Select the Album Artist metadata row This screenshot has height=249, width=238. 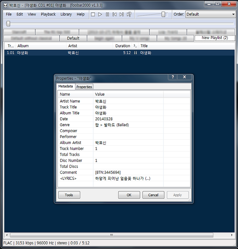click(x=124, y=143)
